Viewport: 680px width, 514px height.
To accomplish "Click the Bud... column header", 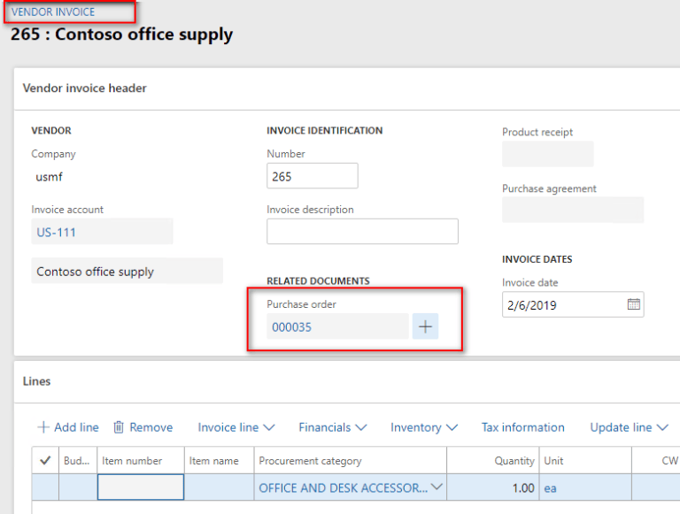I will [x=78, y=460].
